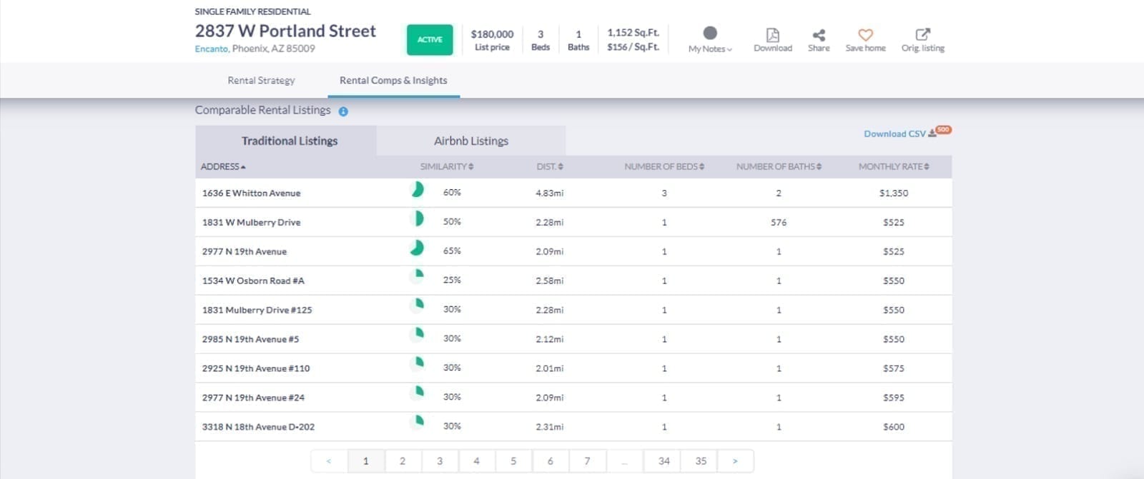Viewport: 1144px width, 479px height.
Task: Click the ACTIVE status button
Action: (430, 40)
